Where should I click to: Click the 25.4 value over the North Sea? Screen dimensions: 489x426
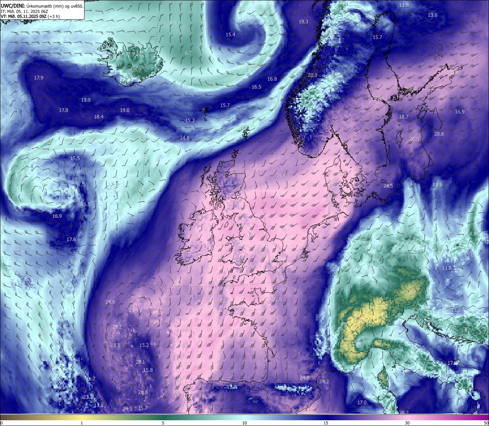tap(281, 176)
